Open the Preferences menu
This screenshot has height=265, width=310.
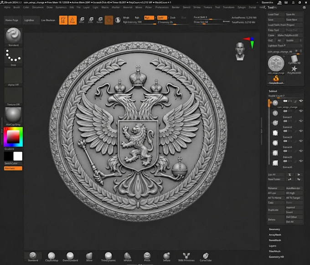click(x=162, y=7)
